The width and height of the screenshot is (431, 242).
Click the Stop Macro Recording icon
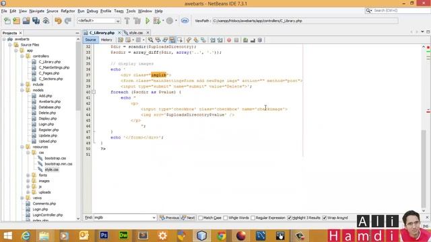236,40
